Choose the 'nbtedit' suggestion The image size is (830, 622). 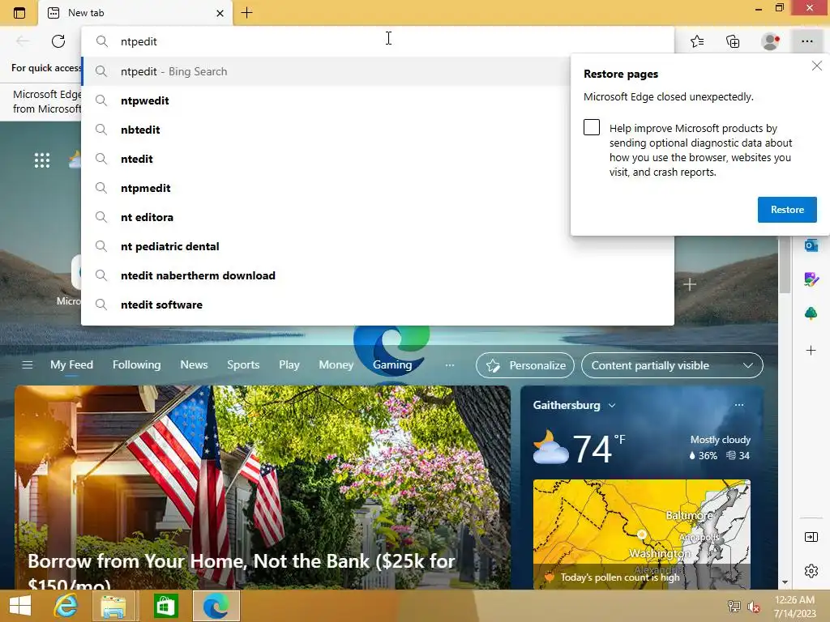point(325,130)
